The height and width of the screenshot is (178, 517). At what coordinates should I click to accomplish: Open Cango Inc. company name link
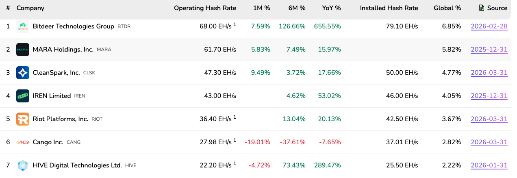tap(48, 142)
